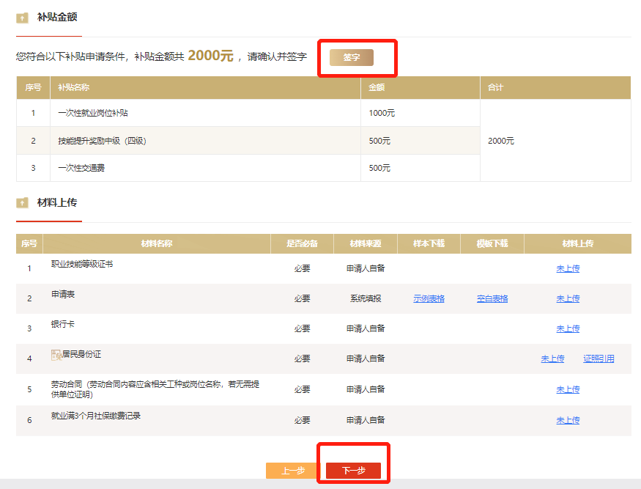Click the 材料来源 column header

coord(366,243)
